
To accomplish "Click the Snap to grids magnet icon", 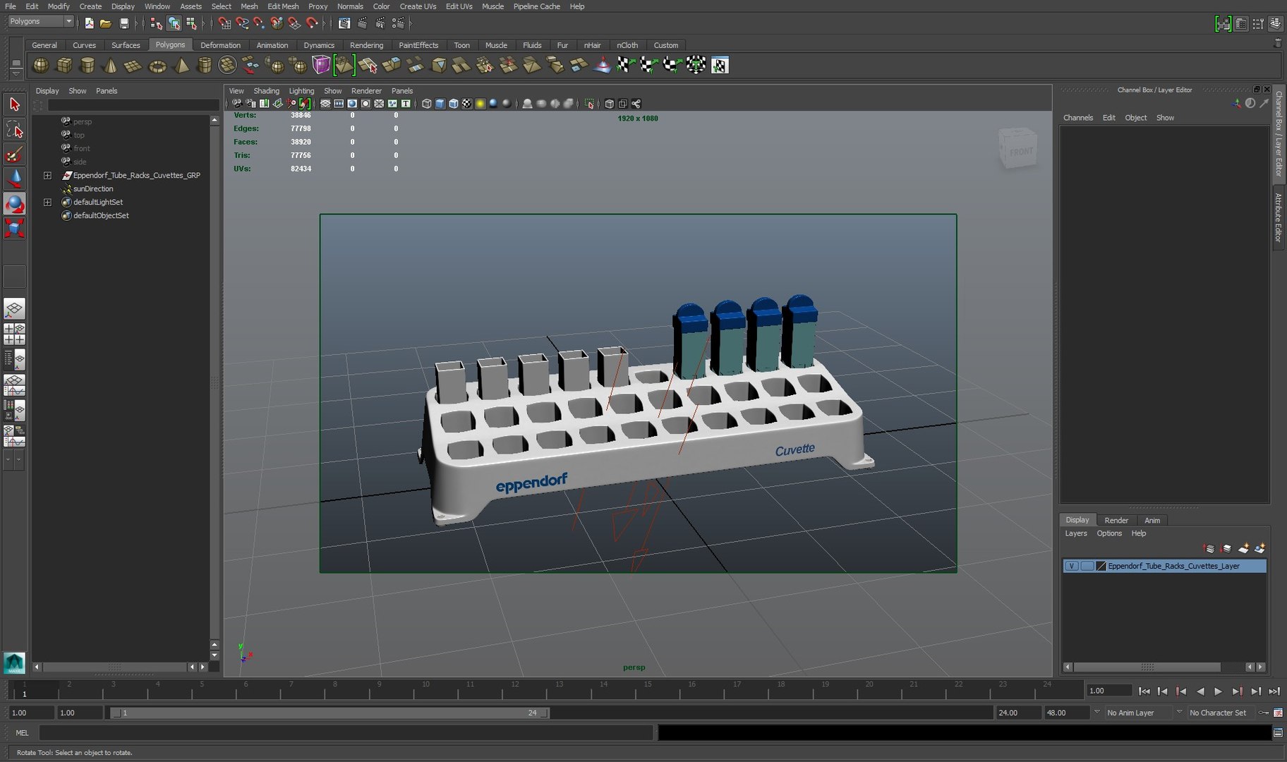I will coord(225,23).
